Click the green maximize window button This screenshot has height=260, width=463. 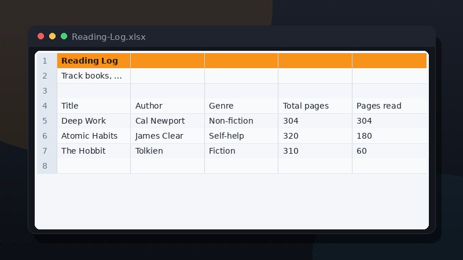[x=64, y=36]
